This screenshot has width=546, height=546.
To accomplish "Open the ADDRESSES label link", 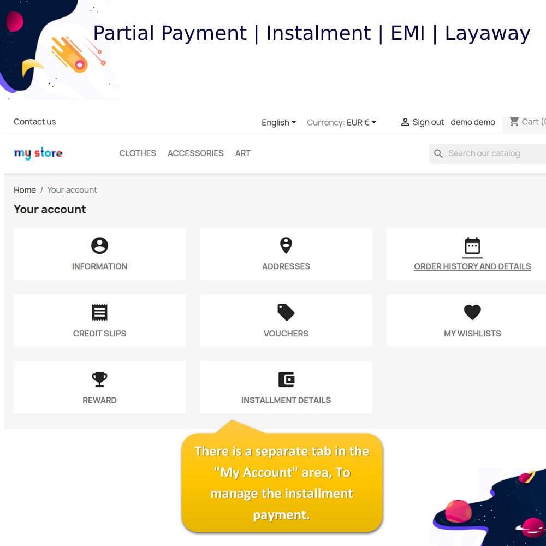I will (x=286, y=266).
